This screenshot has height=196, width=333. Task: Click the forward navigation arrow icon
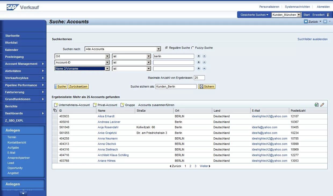tap(325, 21)
